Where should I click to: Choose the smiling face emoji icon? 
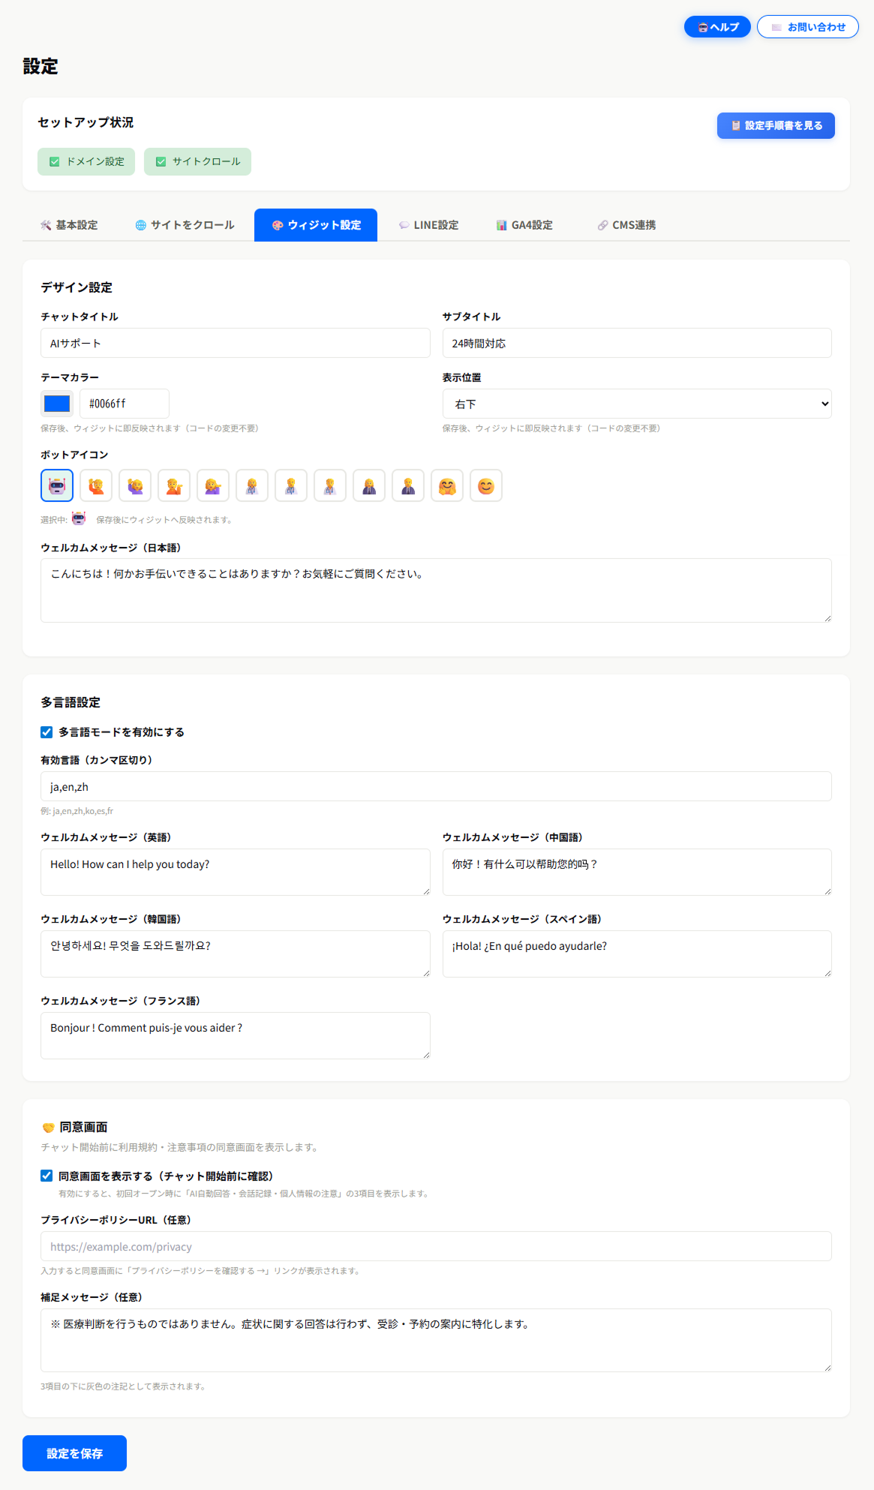click(486, 485)
